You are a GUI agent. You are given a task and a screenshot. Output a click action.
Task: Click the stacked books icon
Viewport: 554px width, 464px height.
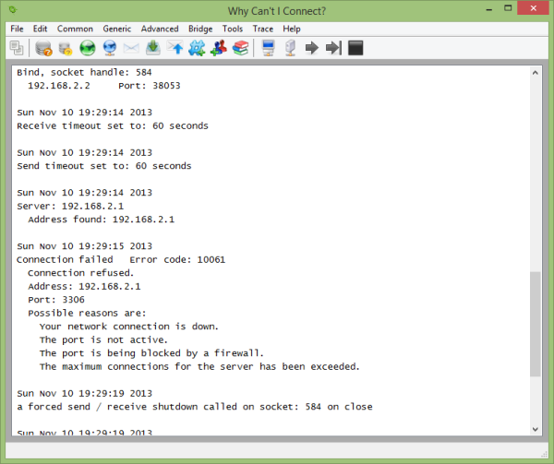[x=241, y=48]
